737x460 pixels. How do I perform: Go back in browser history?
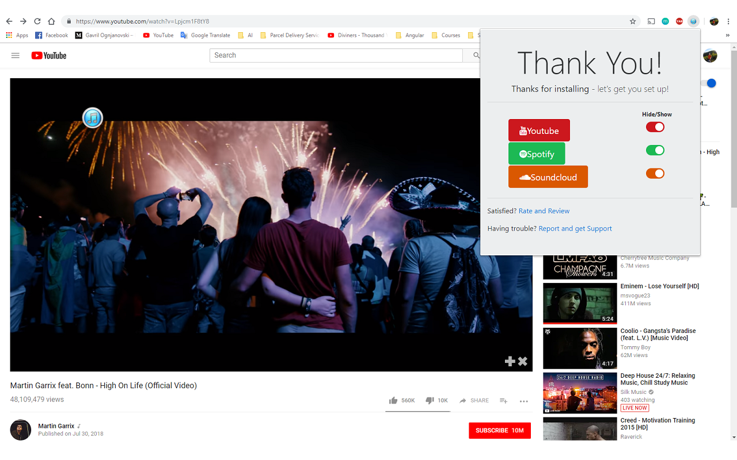[x=9, y=21]
